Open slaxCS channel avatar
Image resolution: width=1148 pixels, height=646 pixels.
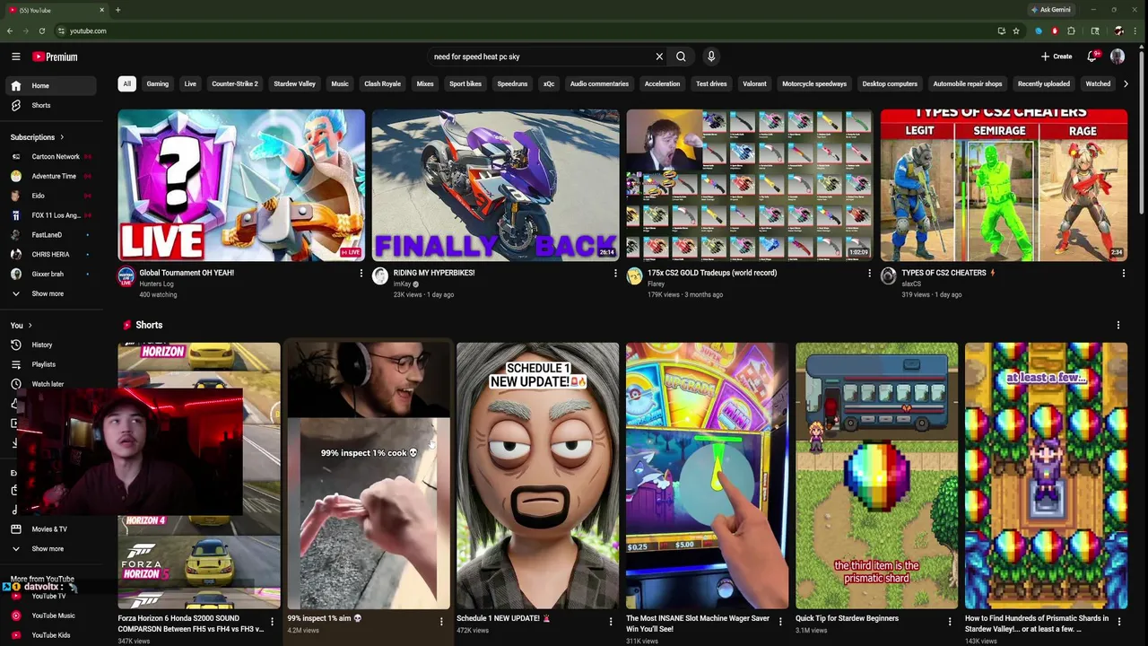tap(889, 276)
